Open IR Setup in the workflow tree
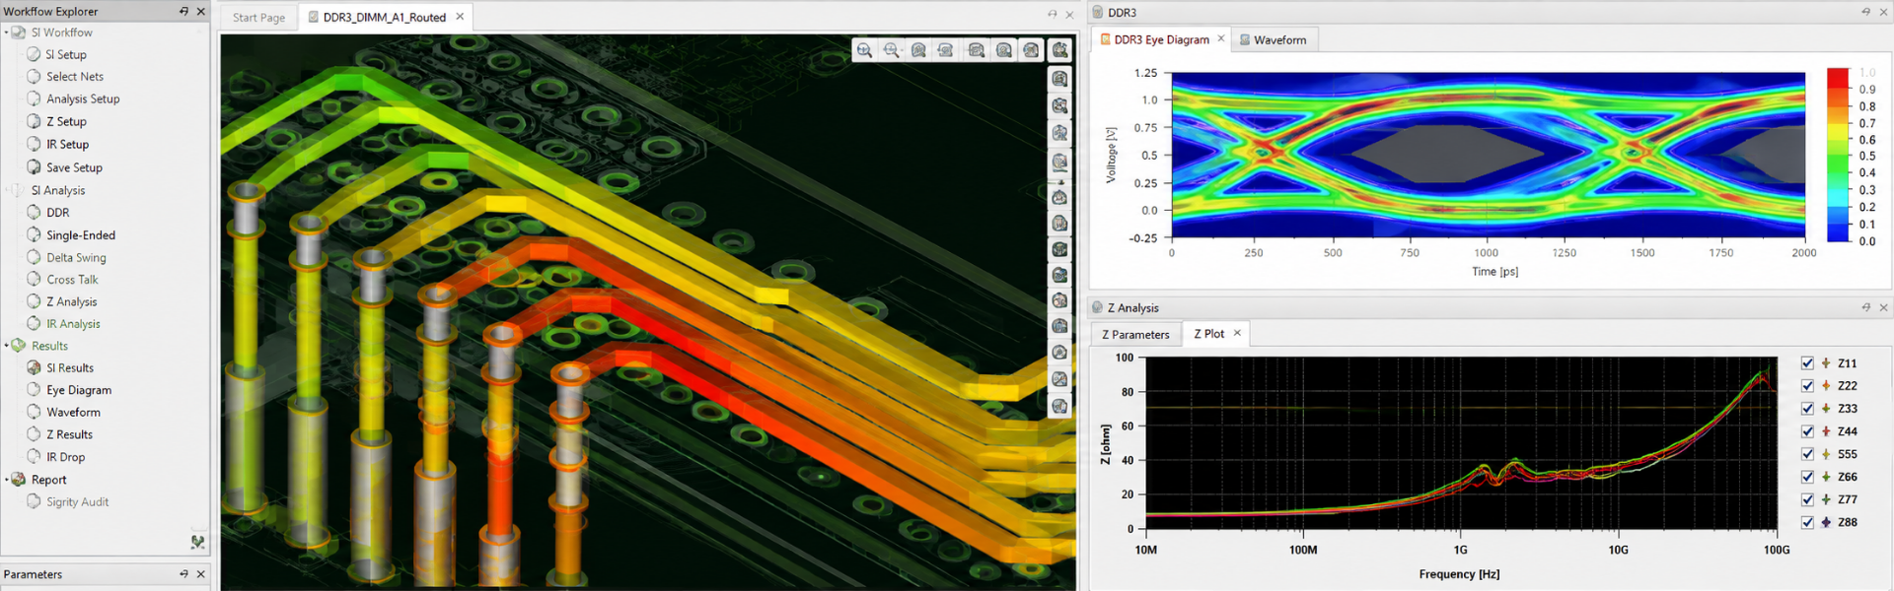 pos(67,144)
